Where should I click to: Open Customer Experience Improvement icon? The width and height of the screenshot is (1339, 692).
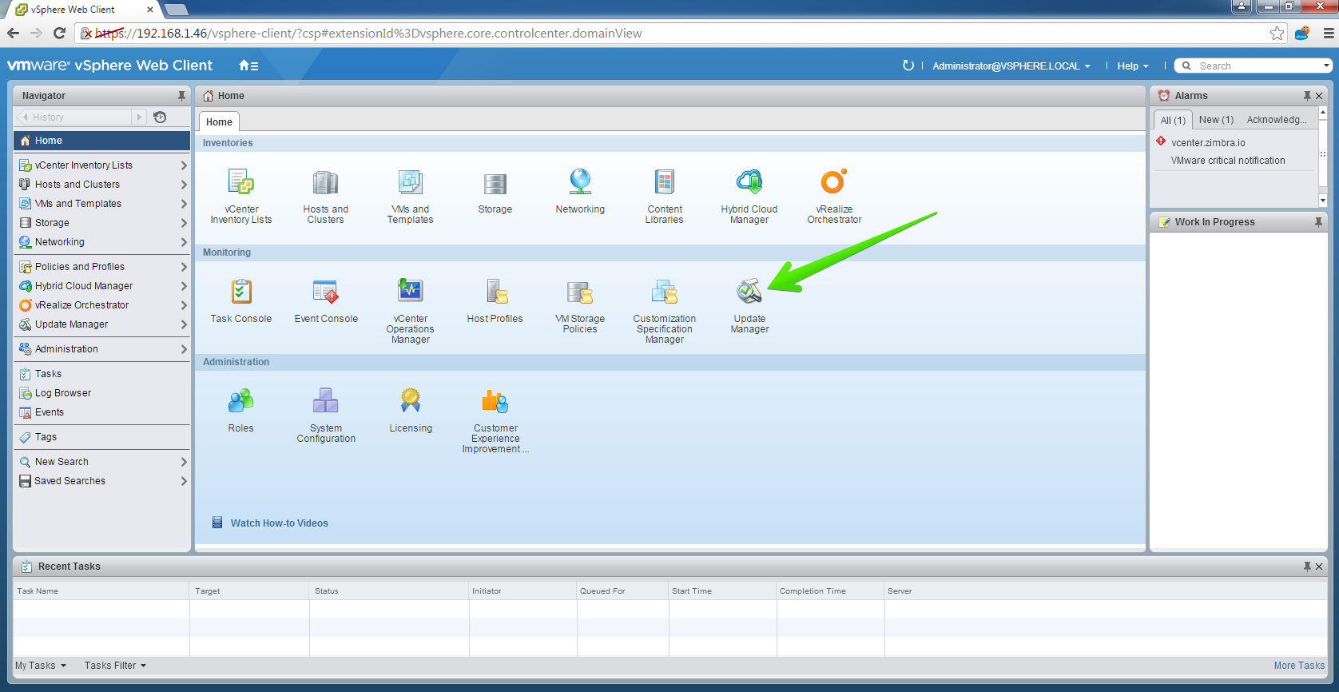click(495, 400)
